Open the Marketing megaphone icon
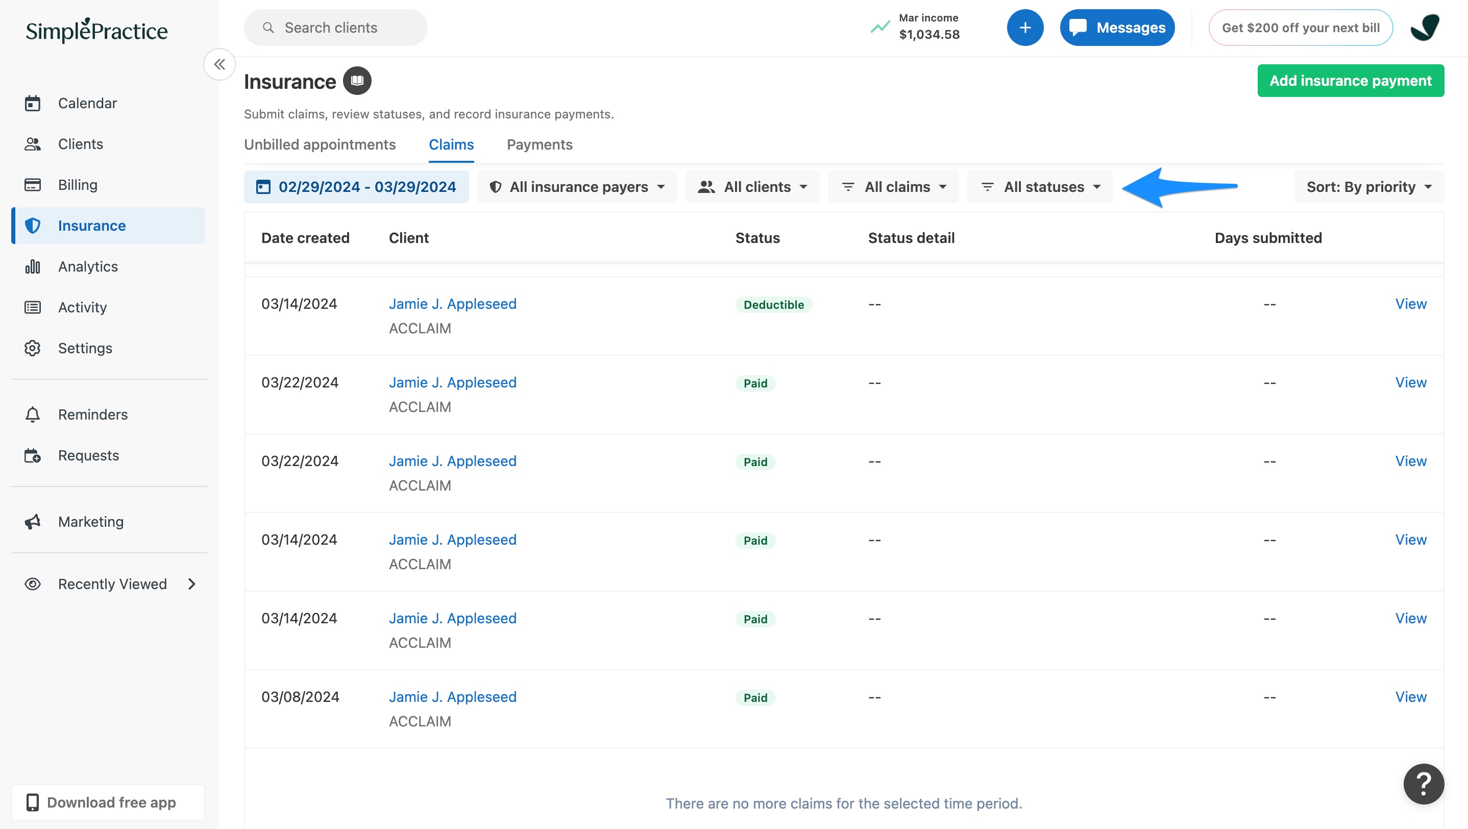Viewport: 1468px width, 829px height. tap(33, 522)
